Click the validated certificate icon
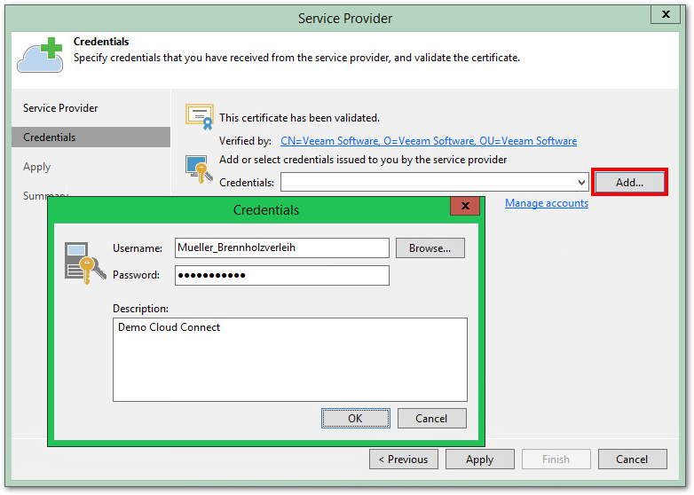This screenshot has width=694, height=495. pyautogui.click(x=199, y=115)
